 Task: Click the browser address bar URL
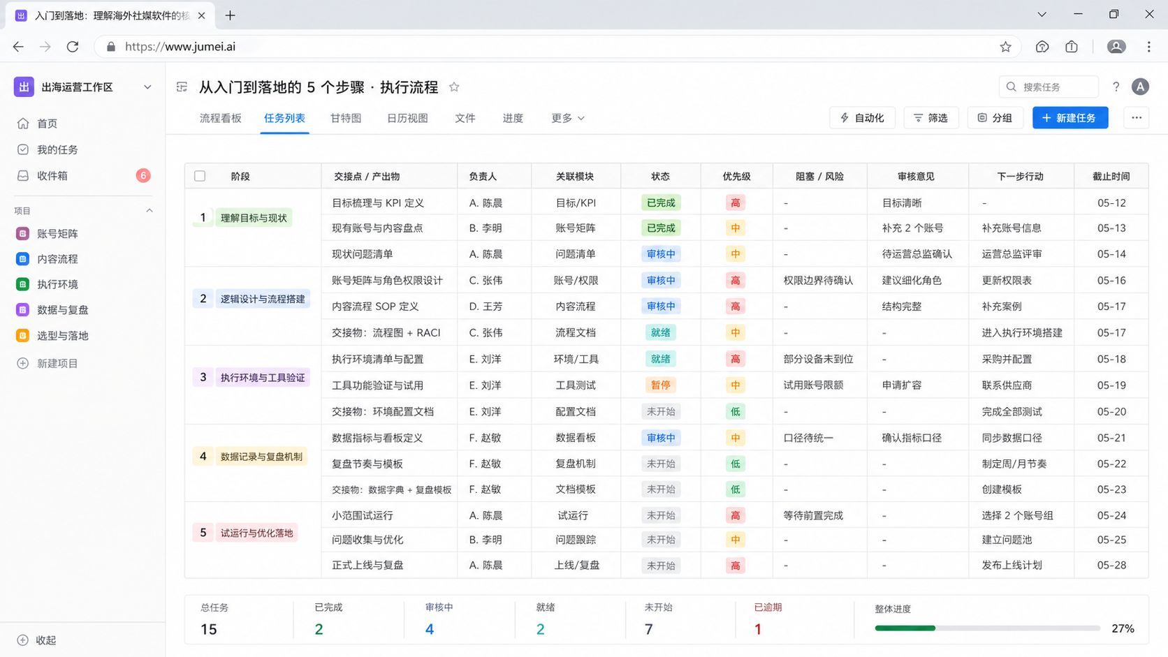(x=180, y=47)
